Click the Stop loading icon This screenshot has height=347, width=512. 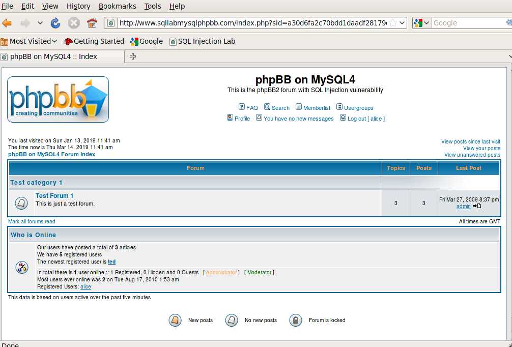[74, 23]
